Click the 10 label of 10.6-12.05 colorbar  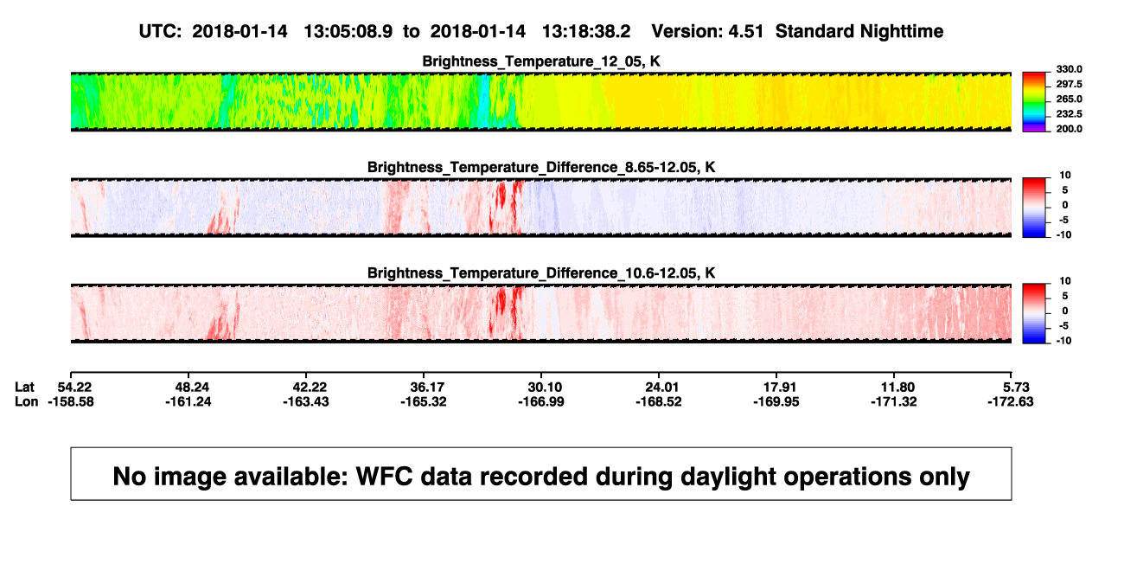click(1065, 281)
